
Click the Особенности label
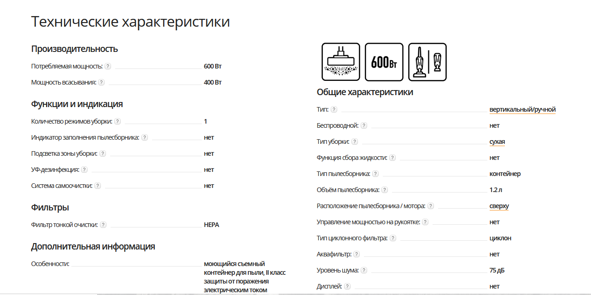(50, 264)
